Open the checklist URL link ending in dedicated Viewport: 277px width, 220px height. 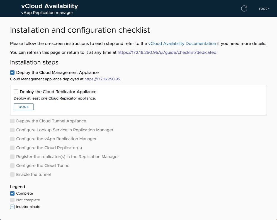167,52
